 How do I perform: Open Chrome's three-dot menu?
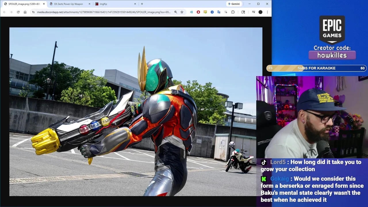pos(267,12)
